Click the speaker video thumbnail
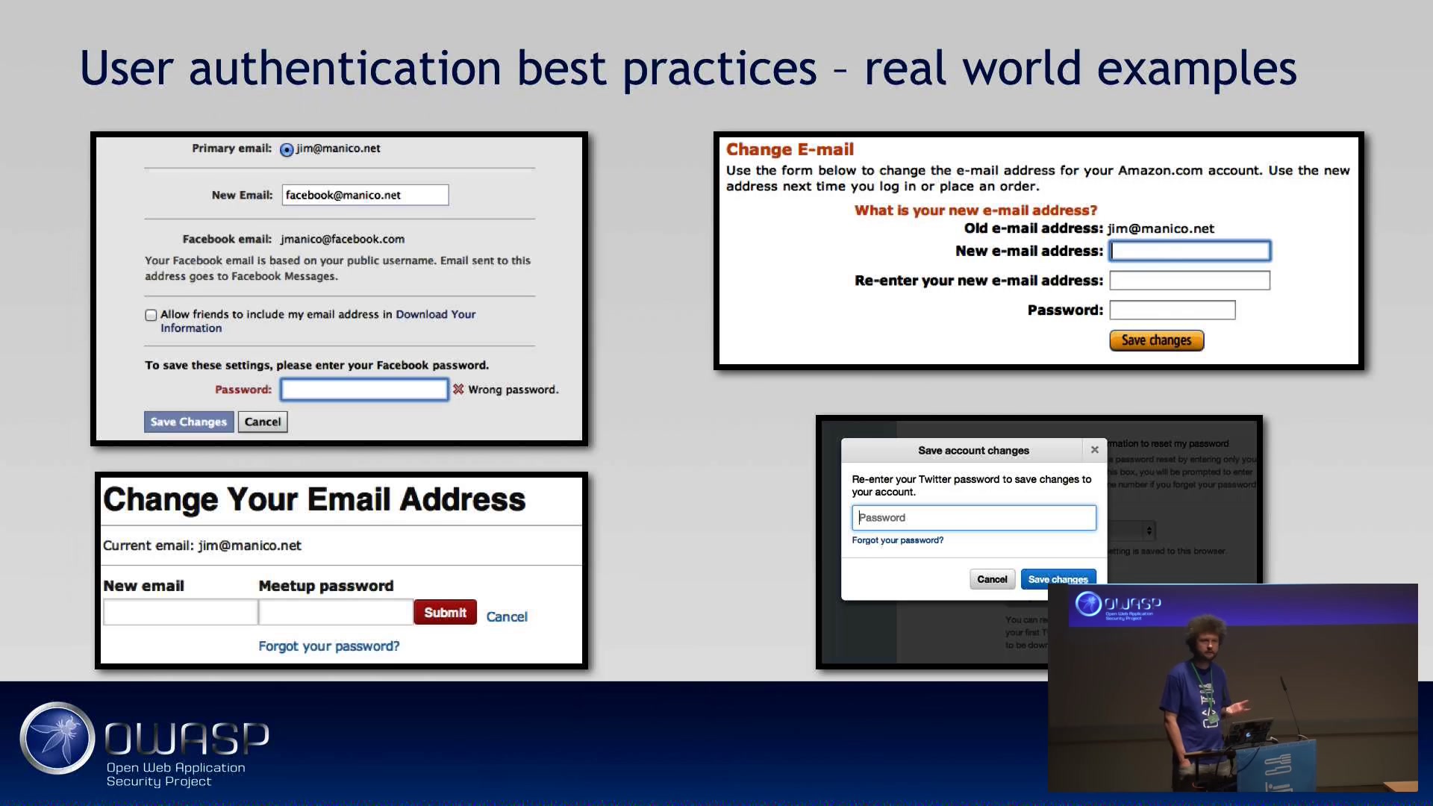 pyautogui.click(x=1232, y=687)
